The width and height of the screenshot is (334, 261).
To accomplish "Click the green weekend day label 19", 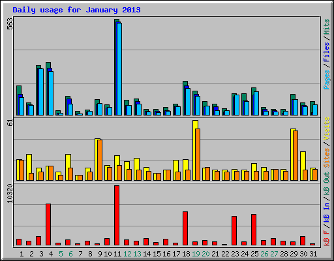I will coord(196,254).
